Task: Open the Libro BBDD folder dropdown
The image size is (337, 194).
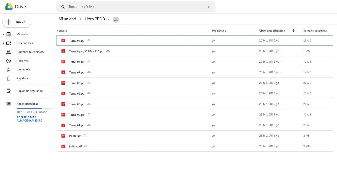Action: (x=108, y=19)
